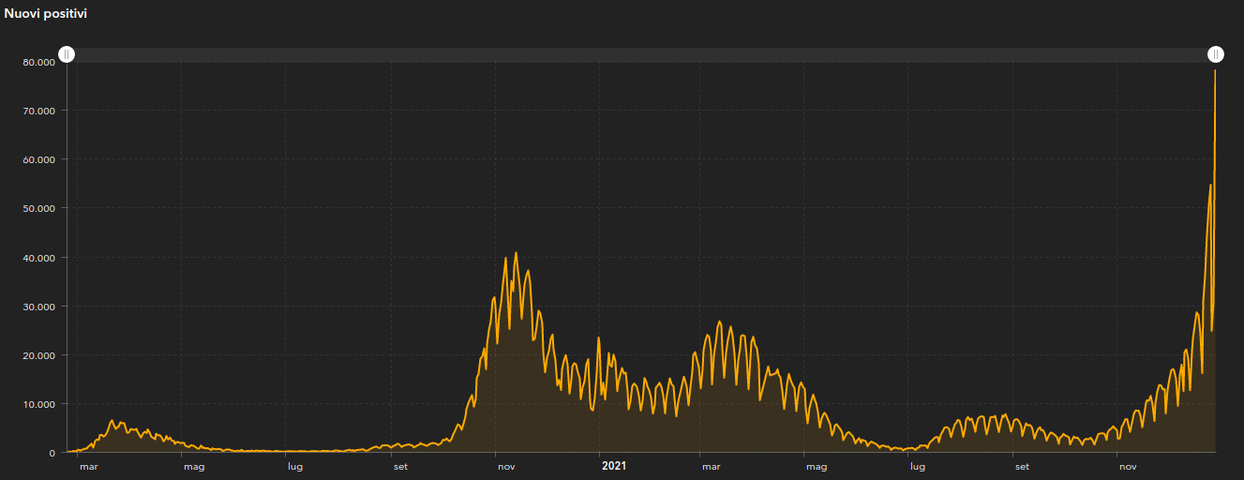Click the right range slider handle
Screen dimensions: 1244x480
point(1216,54)
